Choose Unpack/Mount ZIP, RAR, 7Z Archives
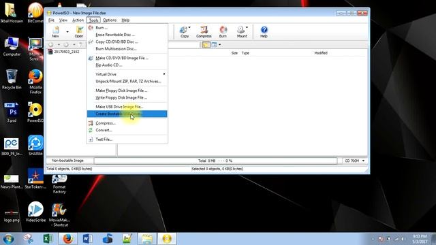 tap(127, 82)
